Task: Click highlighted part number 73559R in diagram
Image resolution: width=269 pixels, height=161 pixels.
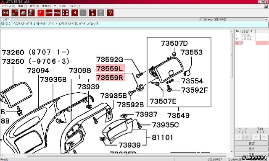Action: 110,77
